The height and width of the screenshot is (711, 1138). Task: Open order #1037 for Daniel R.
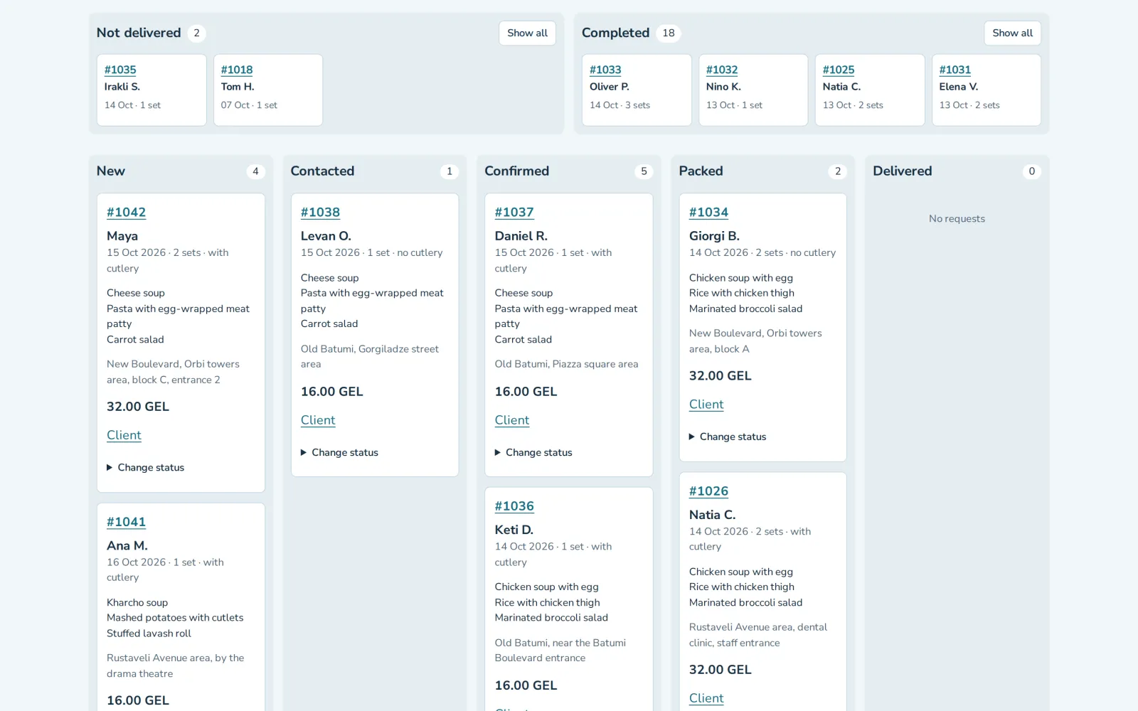click(x=514, y=212)
